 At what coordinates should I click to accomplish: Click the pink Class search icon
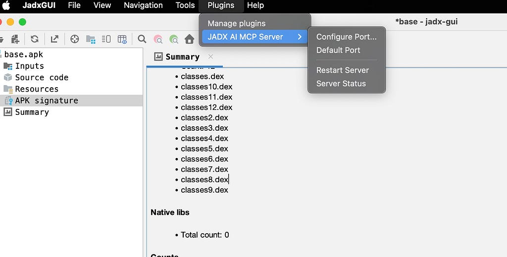(158, 39)
